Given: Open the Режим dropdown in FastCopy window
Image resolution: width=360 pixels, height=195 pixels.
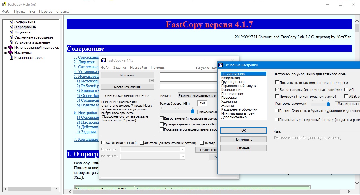Looking at the screenshot, I should pyautogui.click(x=198, y=96).
